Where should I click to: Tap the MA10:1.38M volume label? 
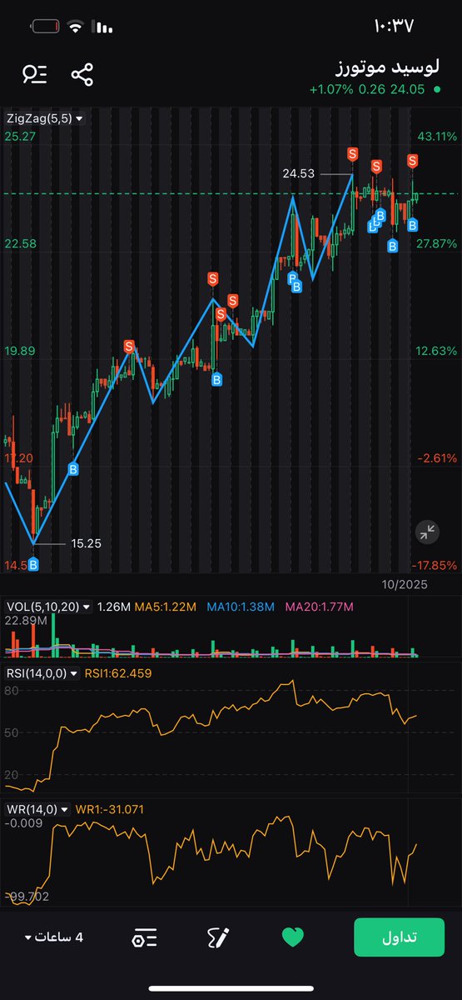click(x=241, y=607)
